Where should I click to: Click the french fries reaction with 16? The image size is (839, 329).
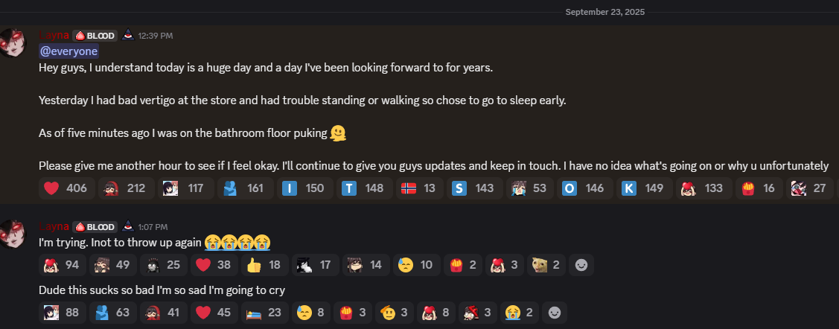coord(758,188)
